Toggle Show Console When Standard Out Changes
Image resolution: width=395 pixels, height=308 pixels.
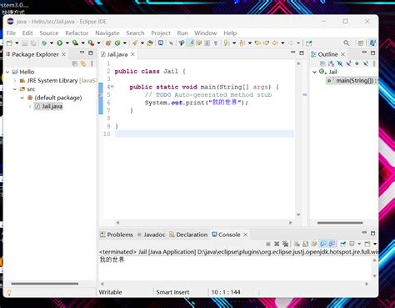click(x=322, y=244)
